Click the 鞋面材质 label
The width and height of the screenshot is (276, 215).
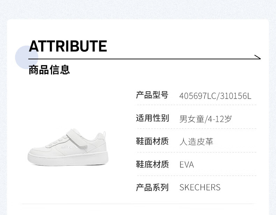pos(152,141)
